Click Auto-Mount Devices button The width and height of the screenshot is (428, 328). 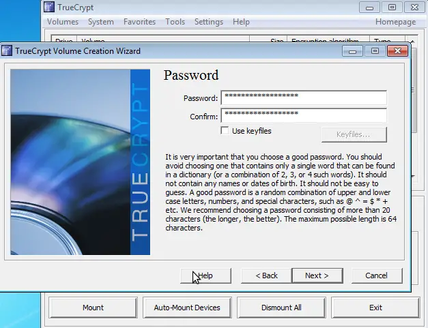pos(187,308)
